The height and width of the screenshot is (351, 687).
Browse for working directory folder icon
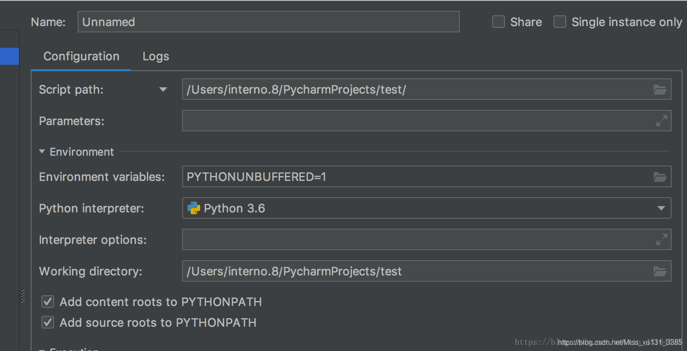(660, 271)
